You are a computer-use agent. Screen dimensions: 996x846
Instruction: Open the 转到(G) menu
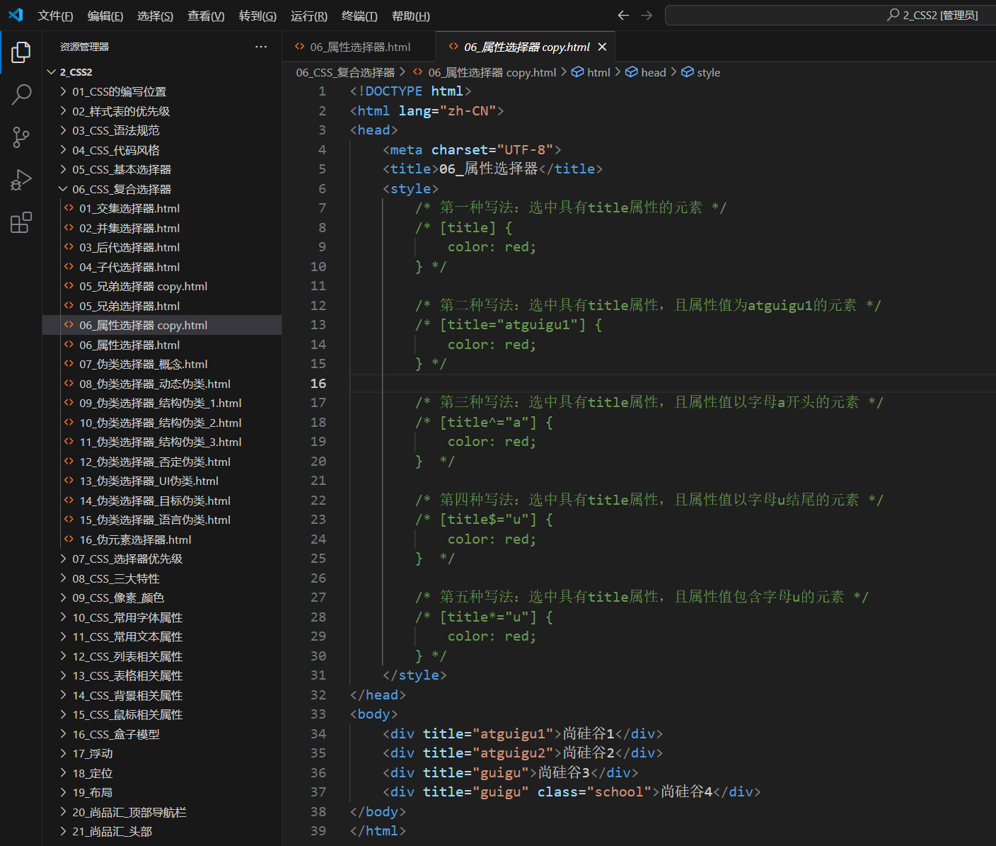[x=257, y=16]
